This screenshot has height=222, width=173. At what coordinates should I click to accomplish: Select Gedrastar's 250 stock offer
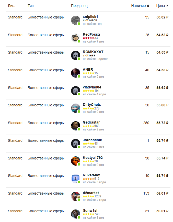(88, 126)
